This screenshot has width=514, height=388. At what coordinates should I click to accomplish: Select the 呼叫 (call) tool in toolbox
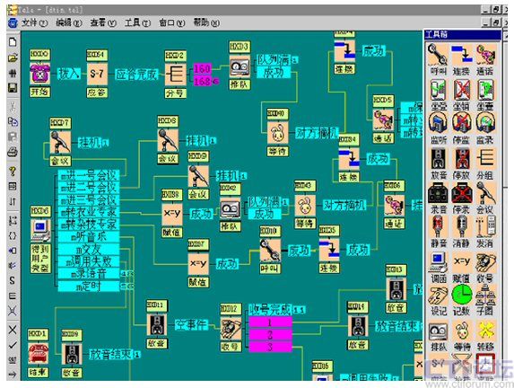tap(438, 60)
